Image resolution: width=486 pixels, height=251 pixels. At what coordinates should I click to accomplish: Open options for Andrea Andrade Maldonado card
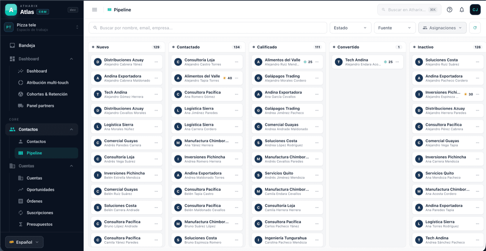[x=317, y=127]
